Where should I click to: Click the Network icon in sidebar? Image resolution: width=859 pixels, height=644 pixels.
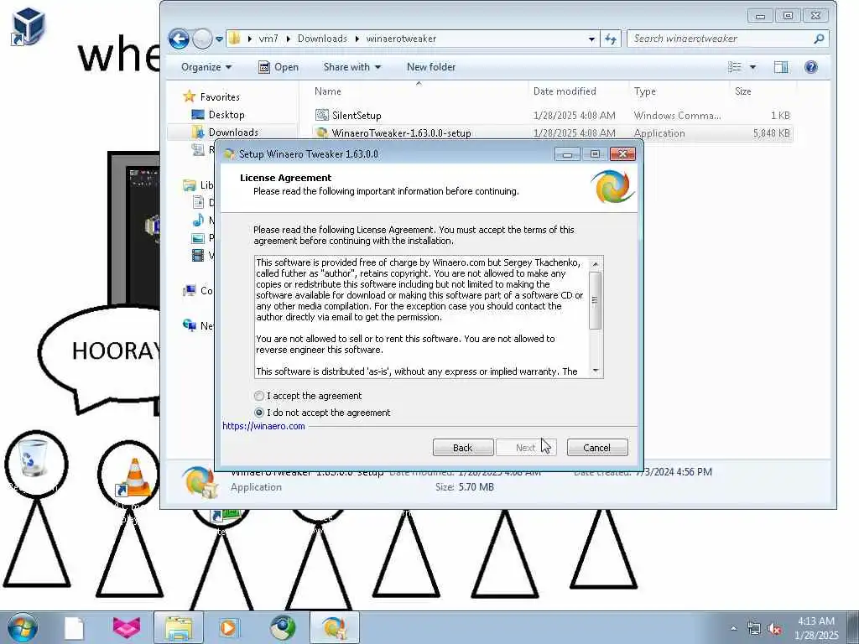[190, 325]
